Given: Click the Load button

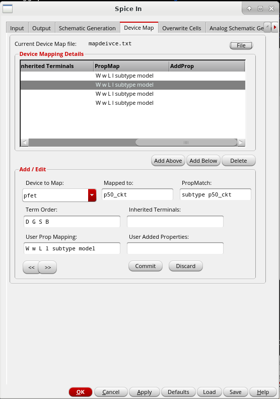Looking at the screenshot, I should 209,392.
